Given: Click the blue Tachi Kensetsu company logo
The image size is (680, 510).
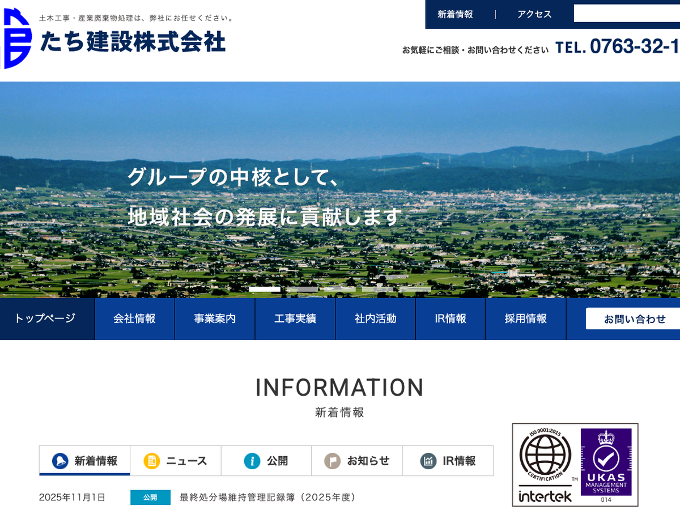Looking at the screenshot, I should 17,39.
